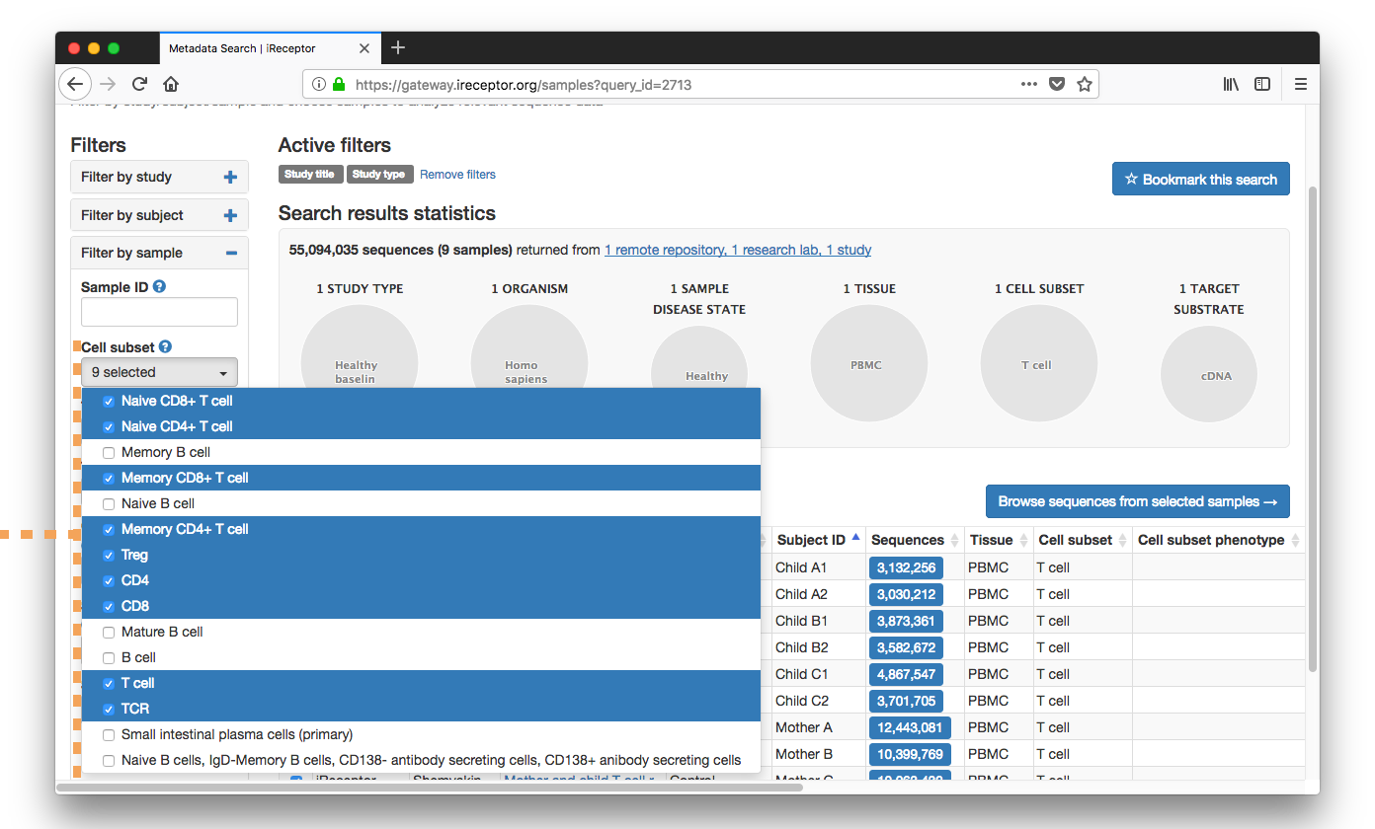
Task: Open Mother A sequences count 12,443,081
Action: [910, 727]
